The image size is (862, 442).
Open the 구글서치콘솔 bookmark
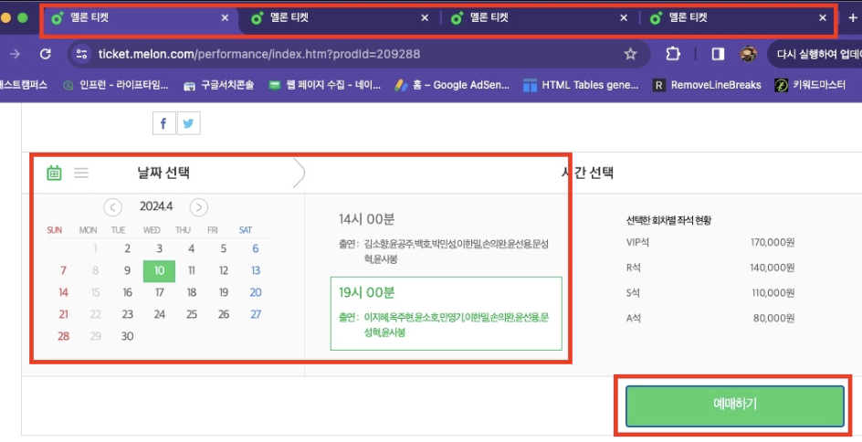pyautogui.click(x=219, y=85)
